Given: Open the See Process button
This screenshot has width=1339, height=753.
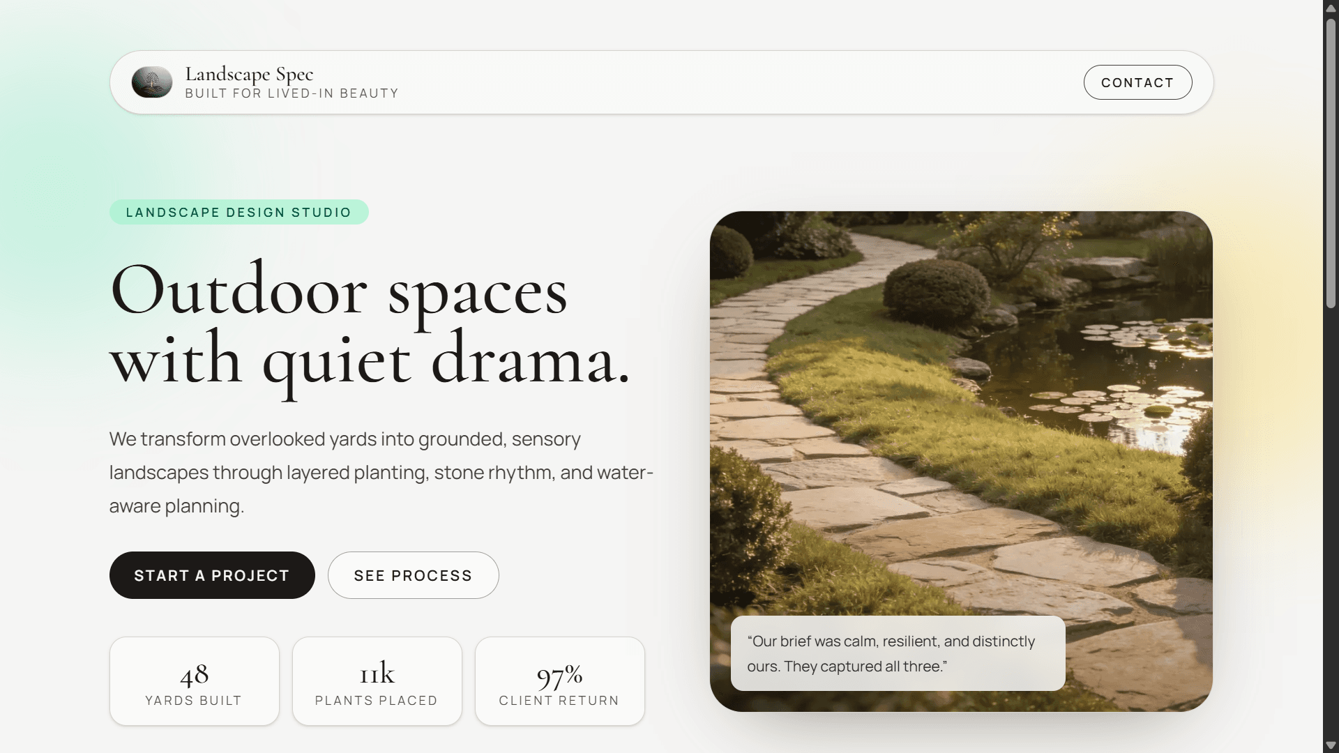Looking at the screenshot, I should pos(413,575).
